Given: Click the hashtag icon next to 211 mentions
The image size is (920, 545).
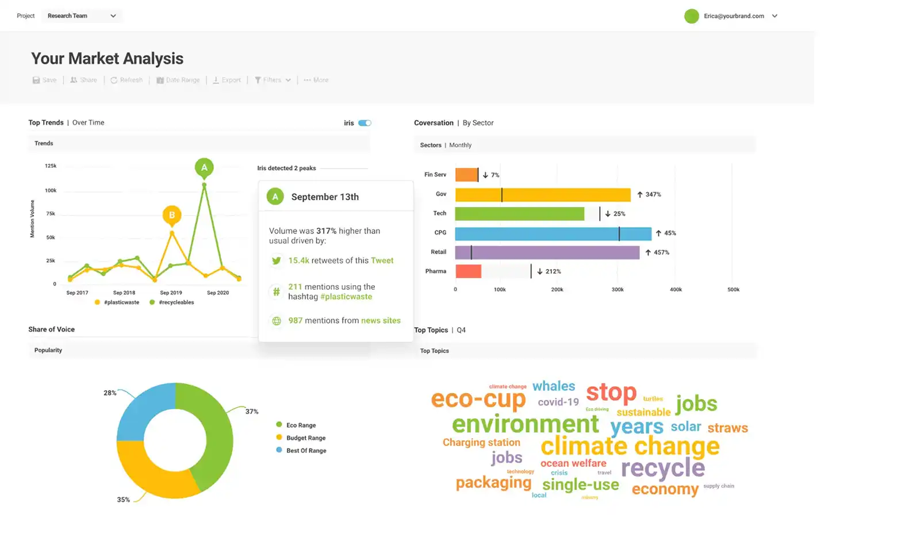Looking at the screenshot, I should tap(277, 291).
